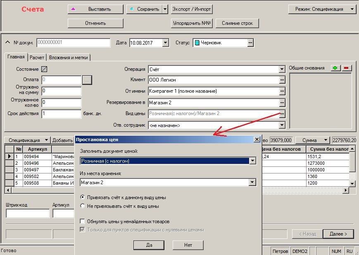Click the Сохранить button
Image resolution: width=359 pixels, height=255 pixels.
click(x=145, y=9)
